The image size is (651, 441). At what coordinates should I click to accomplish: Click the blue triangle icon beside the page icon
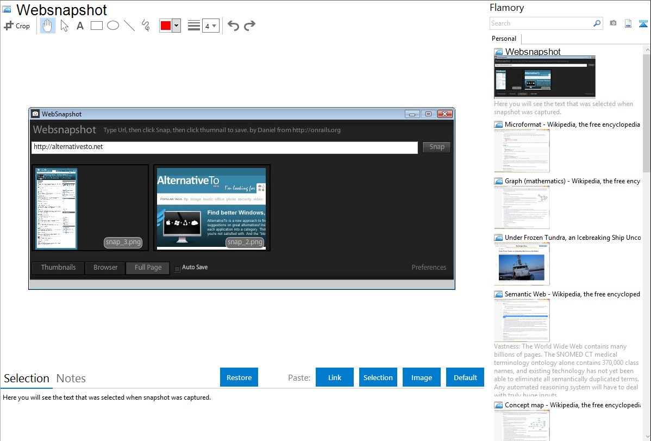(643, 24)
